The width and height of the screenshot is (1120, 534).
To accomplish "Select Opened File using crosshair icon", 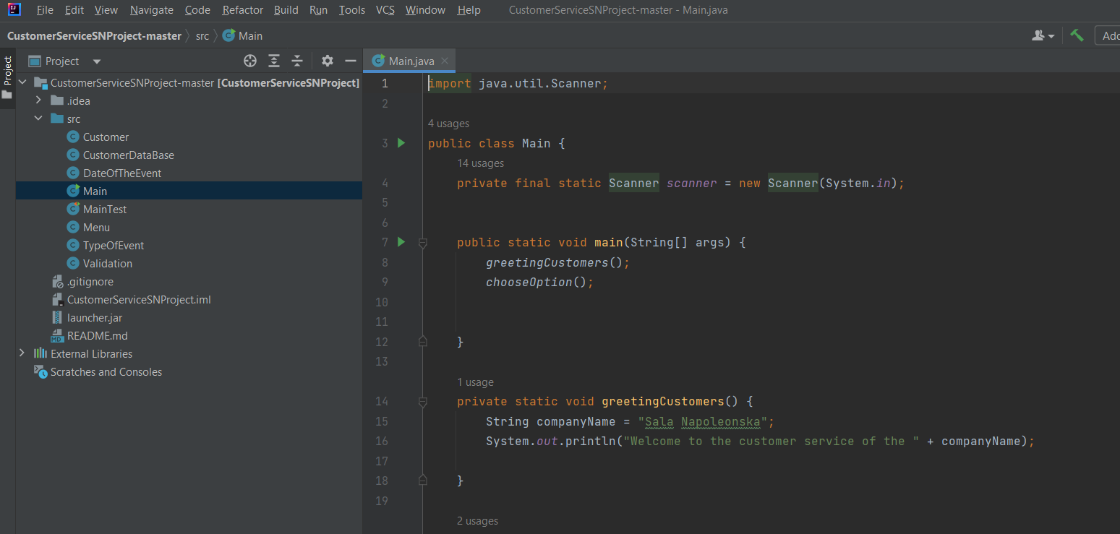I will click(249, 61).
